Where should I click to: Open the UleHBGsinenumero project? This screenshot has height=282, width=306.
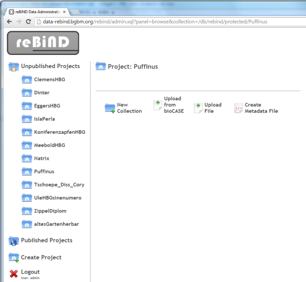[58, 198]
